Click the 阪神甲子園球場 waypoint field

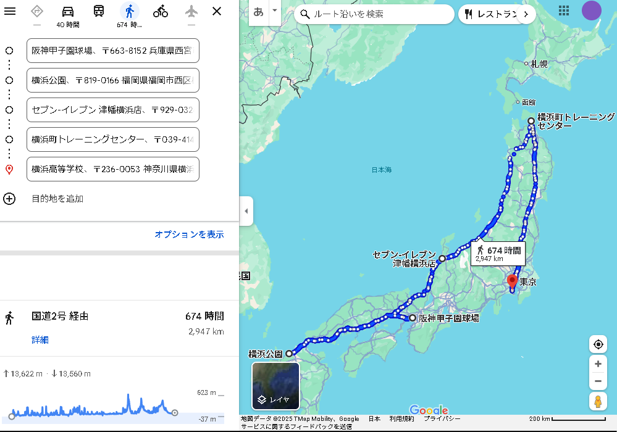point(113,51)
